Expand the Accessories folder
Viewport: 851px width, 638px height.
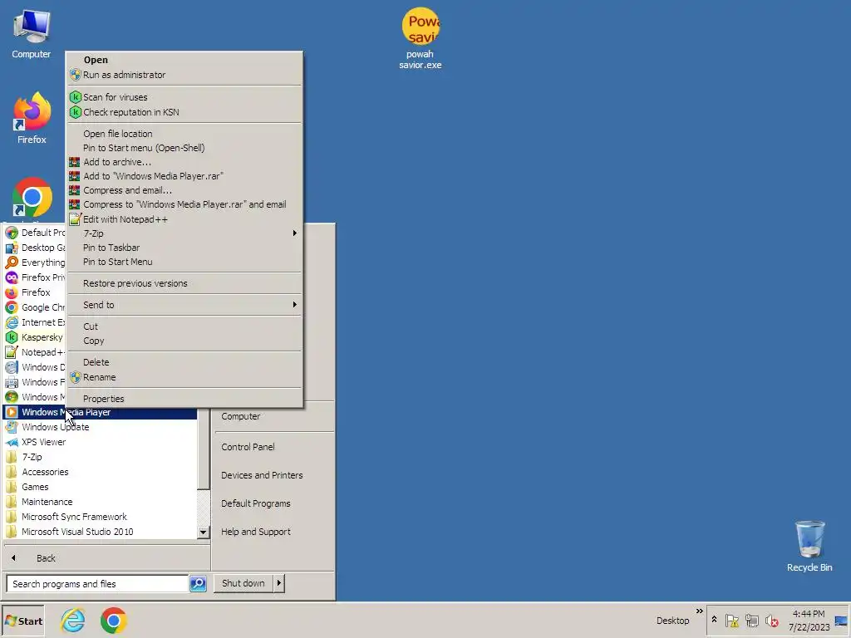pos(100,472)
